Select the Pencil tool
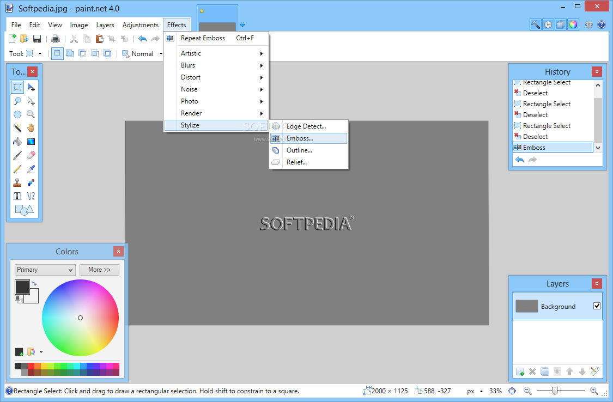This screenshot has height=402, width=613. coord(17,169)
